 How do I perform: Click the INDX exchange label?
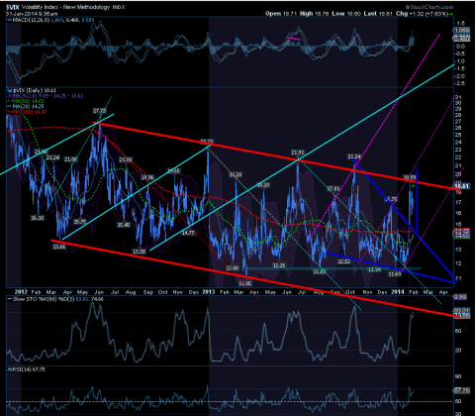coord(119,7)
